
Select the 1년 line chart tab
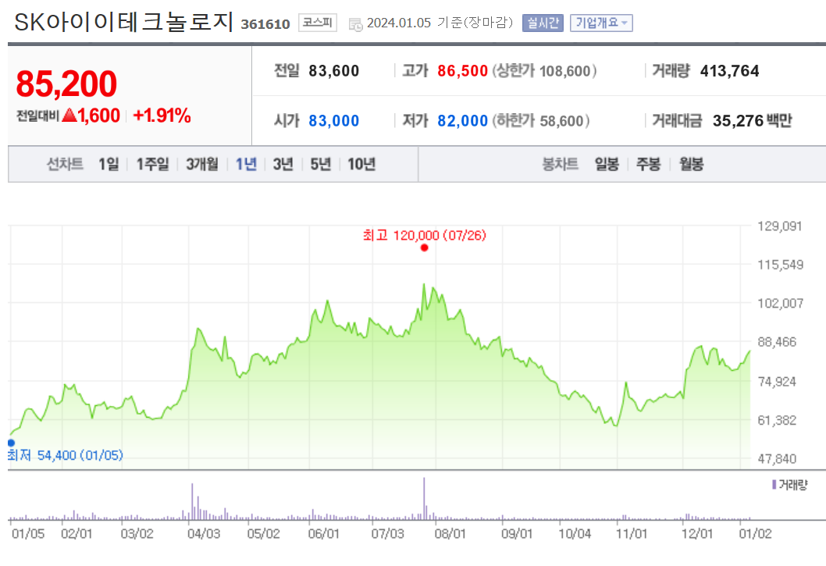click(246, 164)
